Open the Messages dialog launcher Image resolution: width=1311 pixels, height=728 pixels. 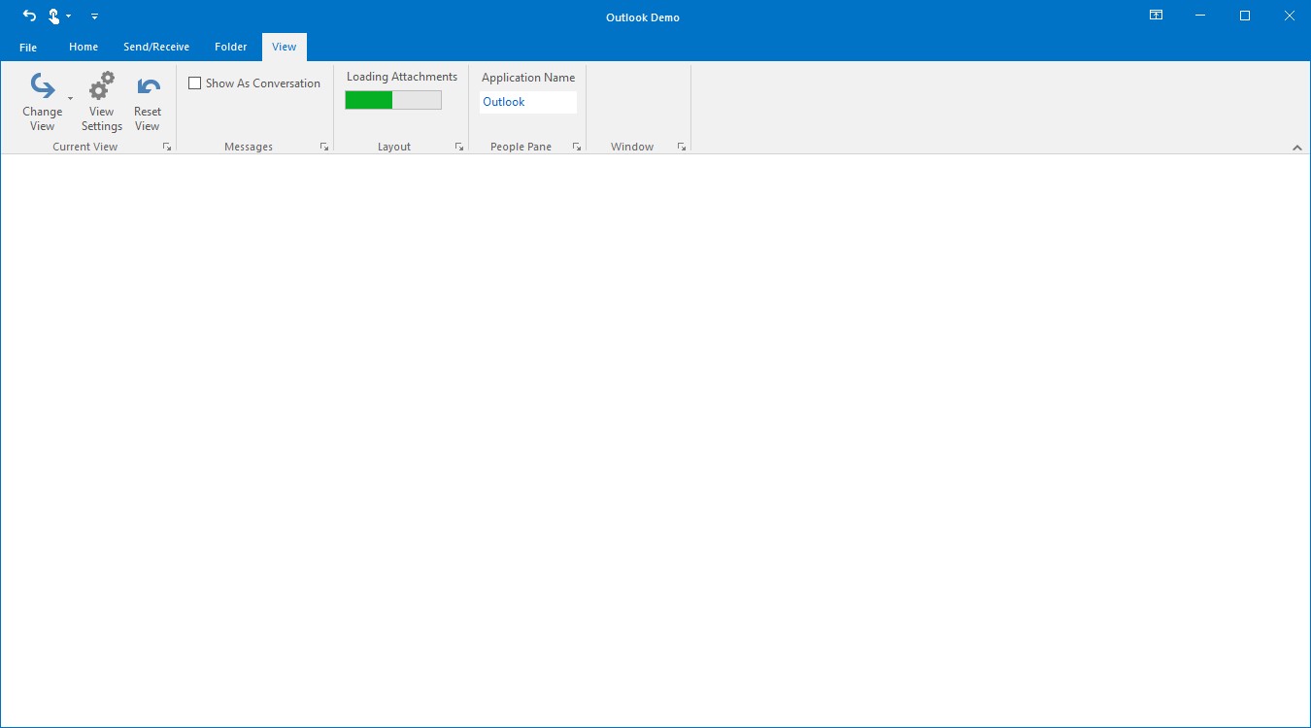(324, 146)
